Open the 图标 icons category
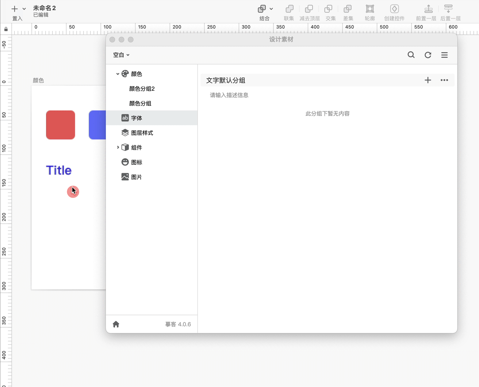The width and height of the screenshot is (479, 387). pyautogui.click(x=136, y=162)
